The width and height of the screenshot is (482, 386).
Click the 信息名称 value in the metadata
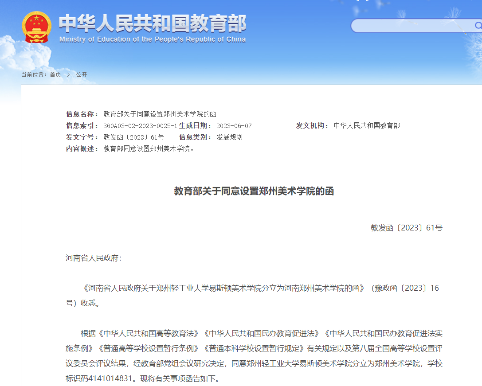click(x=160, y=114)
